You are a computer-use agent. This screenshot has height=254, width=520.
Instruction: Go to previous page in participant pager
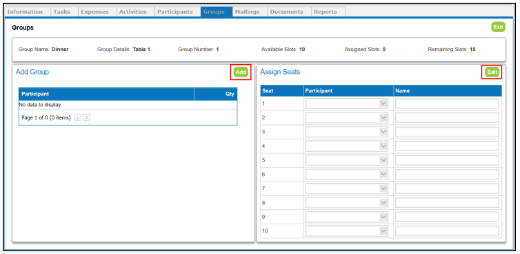point(77,117)
